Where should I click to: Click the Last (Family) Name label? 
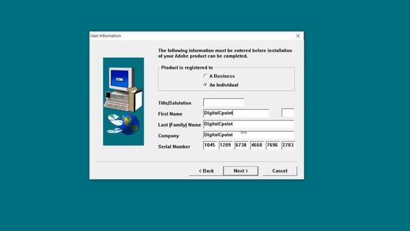pyautogui.click(x=179, y=125)
